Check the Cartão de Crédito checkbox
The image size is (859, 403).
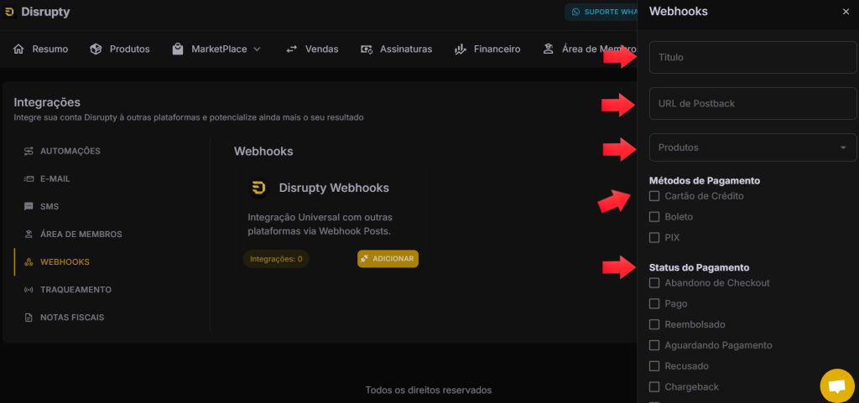(654, 196)
